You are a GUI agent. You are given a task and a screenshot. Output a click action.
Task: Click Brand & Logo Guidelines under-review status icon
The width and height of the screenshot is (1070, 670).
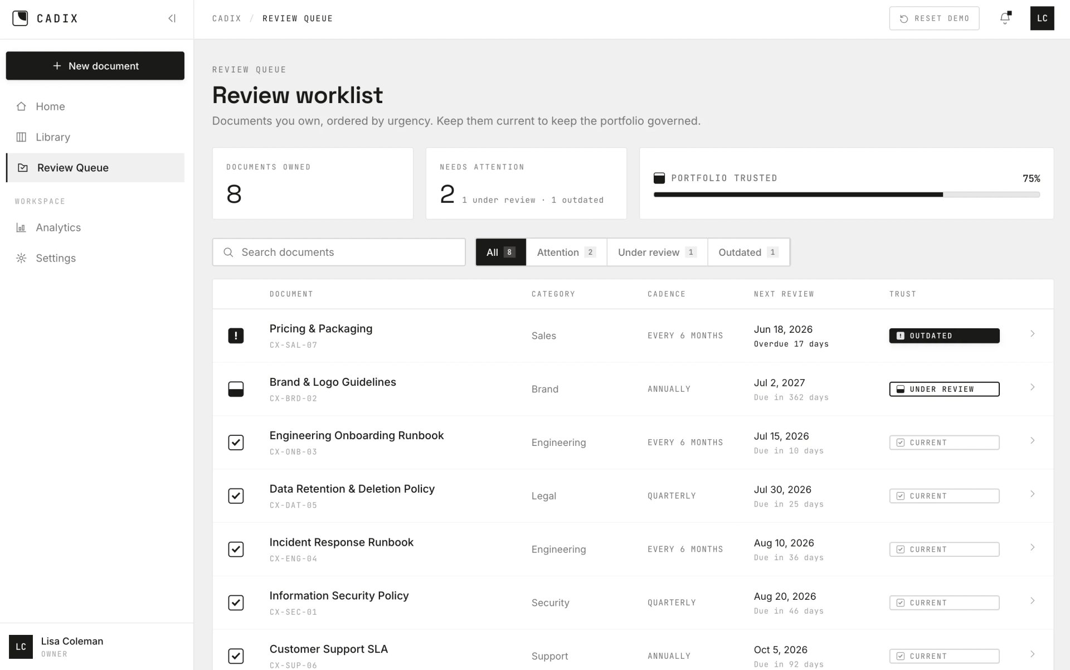pos(236,389)
